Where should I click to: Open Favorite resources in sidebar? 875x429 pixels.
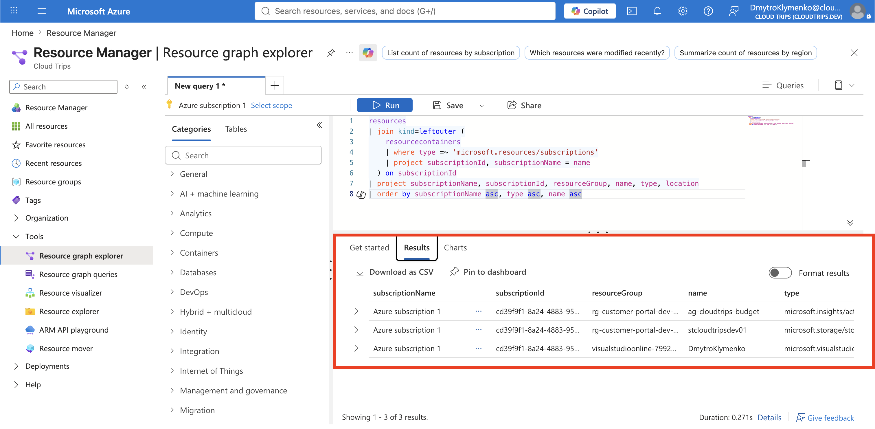[55, 144]
